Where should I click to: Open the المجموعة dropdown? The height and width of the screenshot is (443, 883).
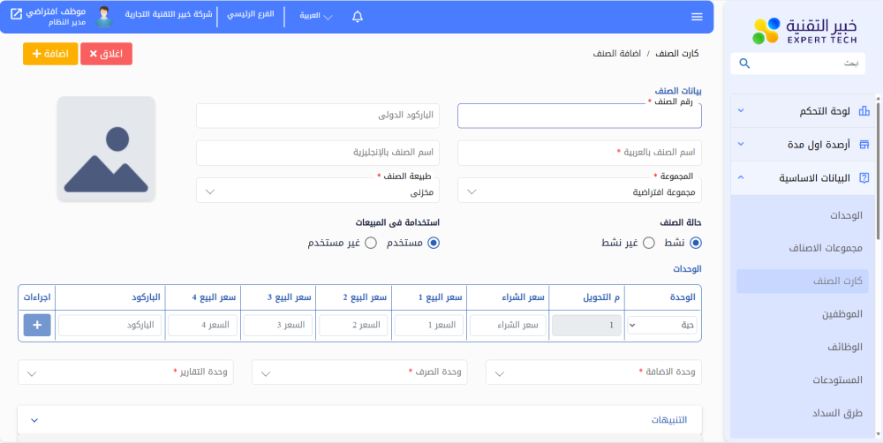[x=579, y=191]
